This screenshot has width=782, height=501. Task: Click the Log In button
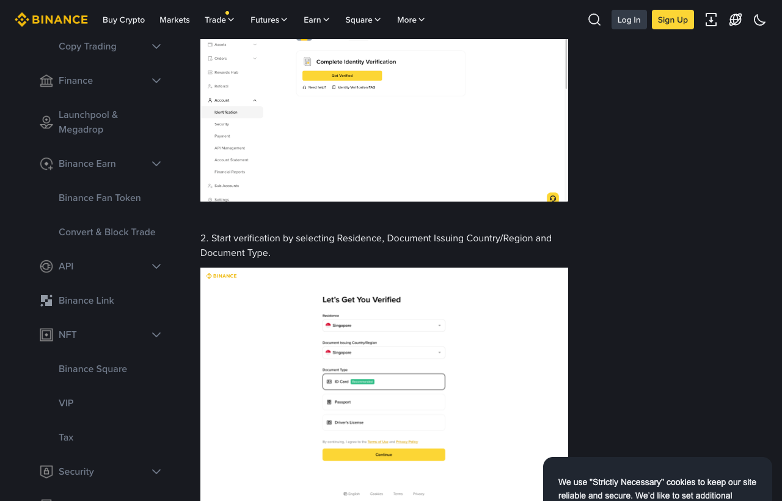coord(629,20)
